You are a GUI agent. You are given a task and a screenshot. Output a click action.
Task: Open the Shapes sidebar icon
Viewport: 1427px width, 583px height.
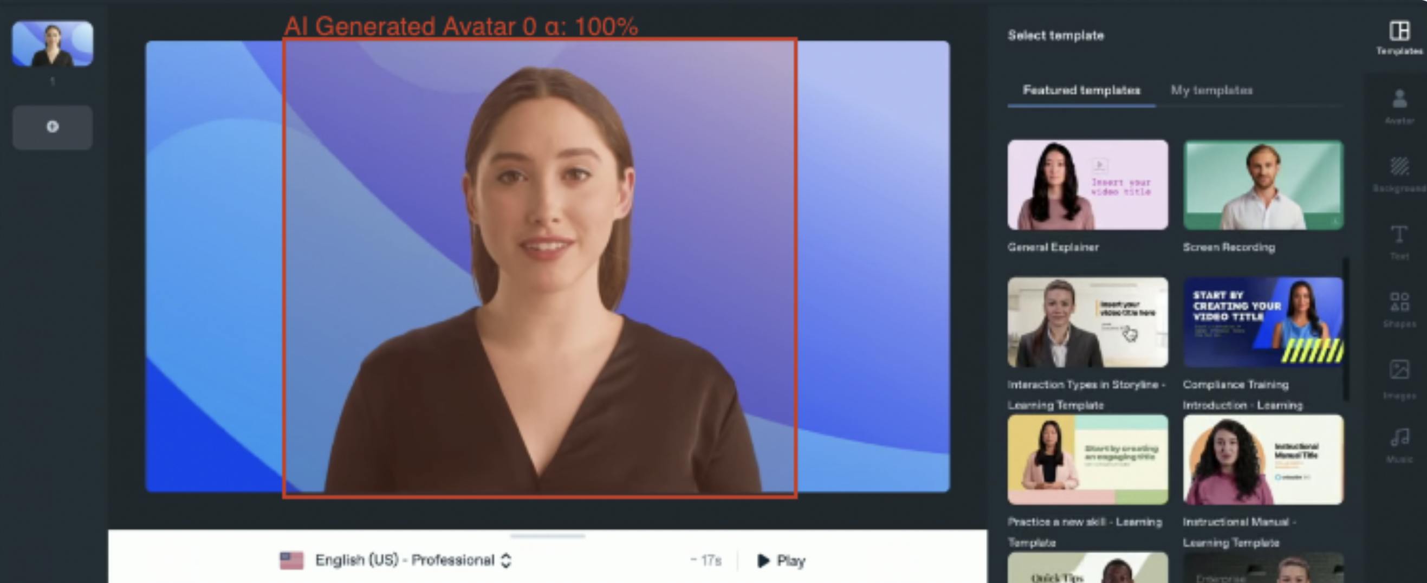coord(1399,310)
